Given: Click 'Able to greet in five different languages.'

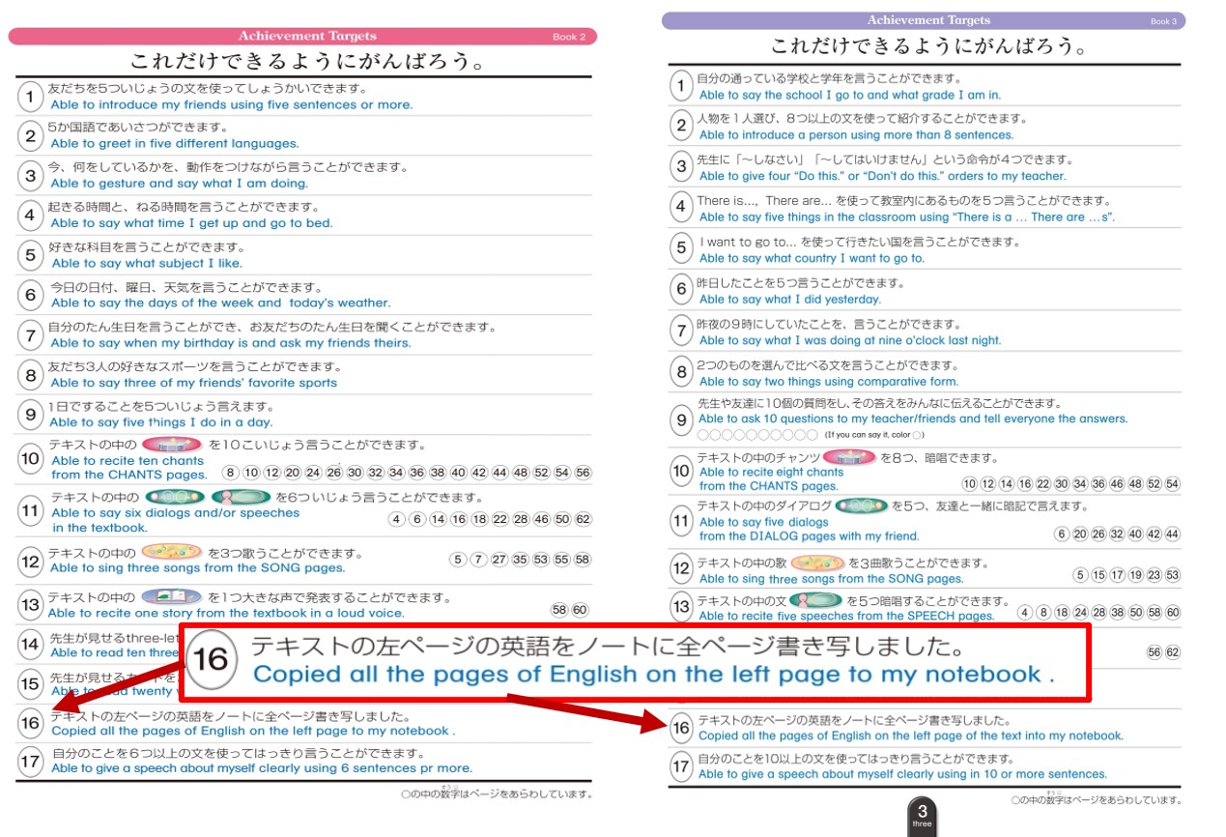Looking at the screenshot, I should click(175, 144).
